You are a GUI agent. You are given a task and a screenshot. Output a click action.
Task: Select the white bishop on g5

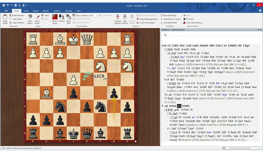[47, 93]
